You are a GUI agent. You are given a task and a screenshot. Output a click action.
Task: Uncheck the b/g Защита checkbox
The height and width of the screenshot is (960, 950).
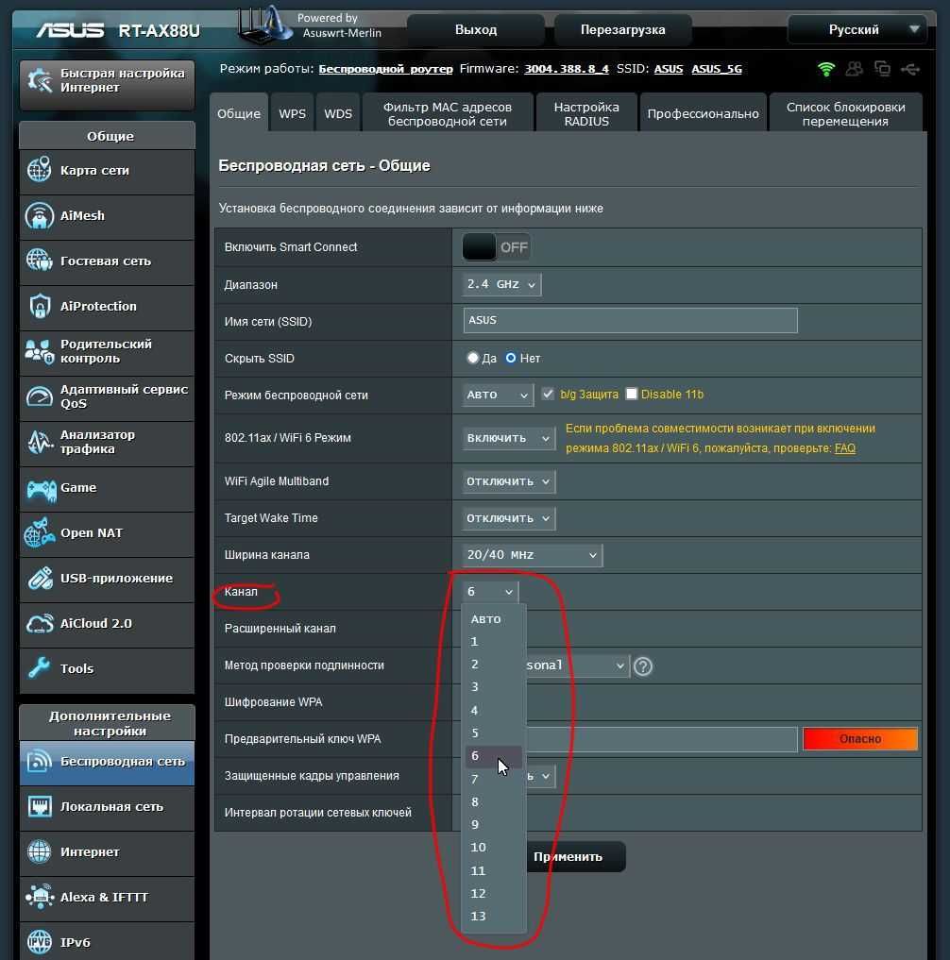click(548, 394)
